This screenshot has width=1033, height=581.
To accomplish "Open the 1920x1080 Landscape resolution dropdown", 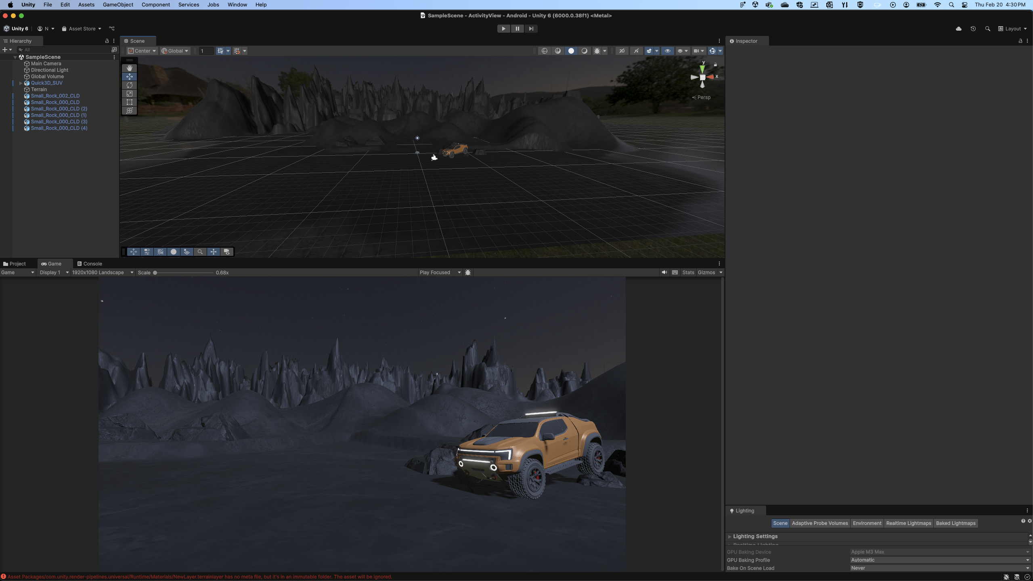I will [x=103, y=272].
